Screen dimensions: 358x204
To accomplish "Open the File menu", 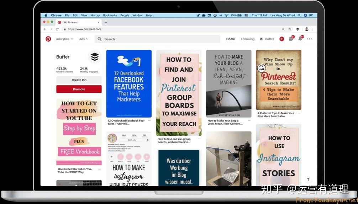I will pos(67,15).
